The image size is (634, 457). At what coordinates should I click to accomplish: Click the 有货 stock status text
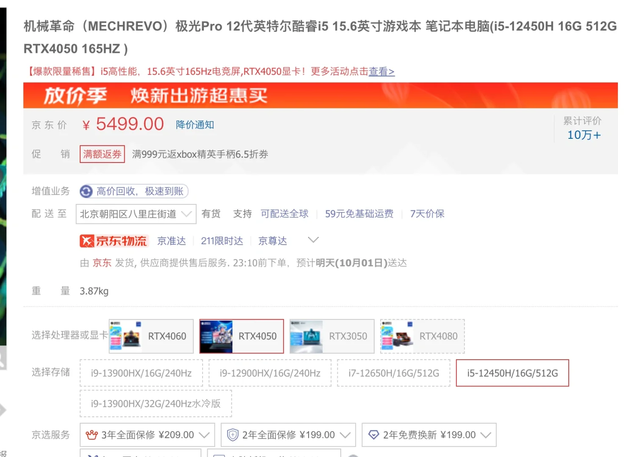pos(211,214)
